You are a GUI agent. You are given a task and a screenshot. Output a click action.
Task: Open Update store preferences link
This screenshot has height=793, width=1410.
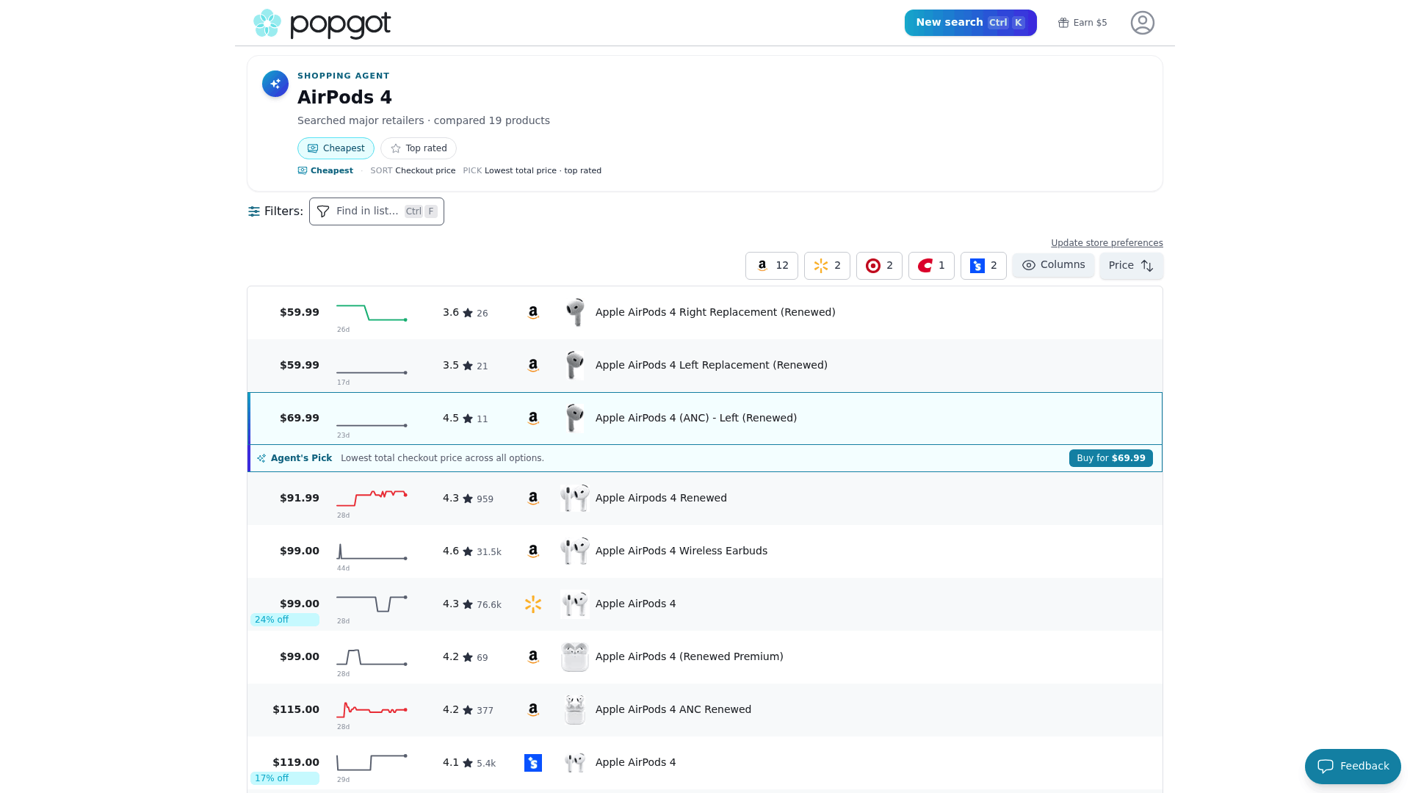point(1107,243)
